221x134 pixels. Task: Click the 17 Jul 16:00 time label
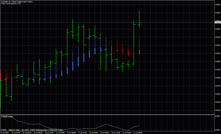click(82, 133)
